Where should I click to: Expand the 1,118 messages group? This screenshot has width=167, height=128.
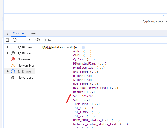tap(8, 47)
